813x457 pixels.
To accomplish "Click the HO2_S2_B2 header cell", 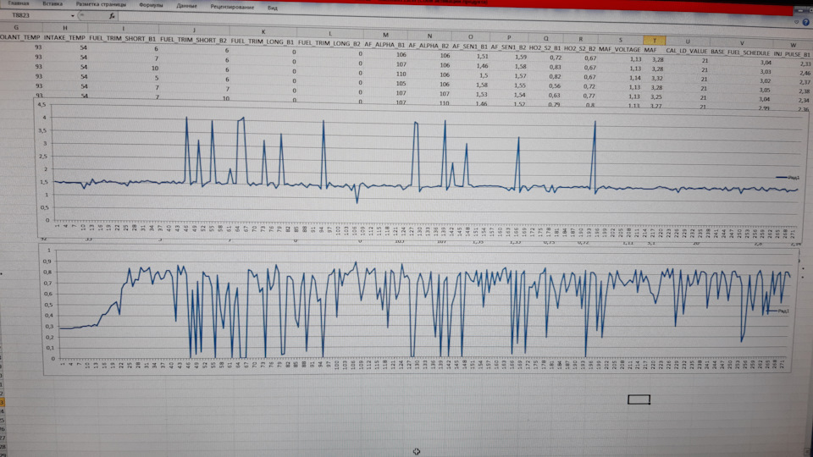I will pyautogui.click(x=579, y=48).
